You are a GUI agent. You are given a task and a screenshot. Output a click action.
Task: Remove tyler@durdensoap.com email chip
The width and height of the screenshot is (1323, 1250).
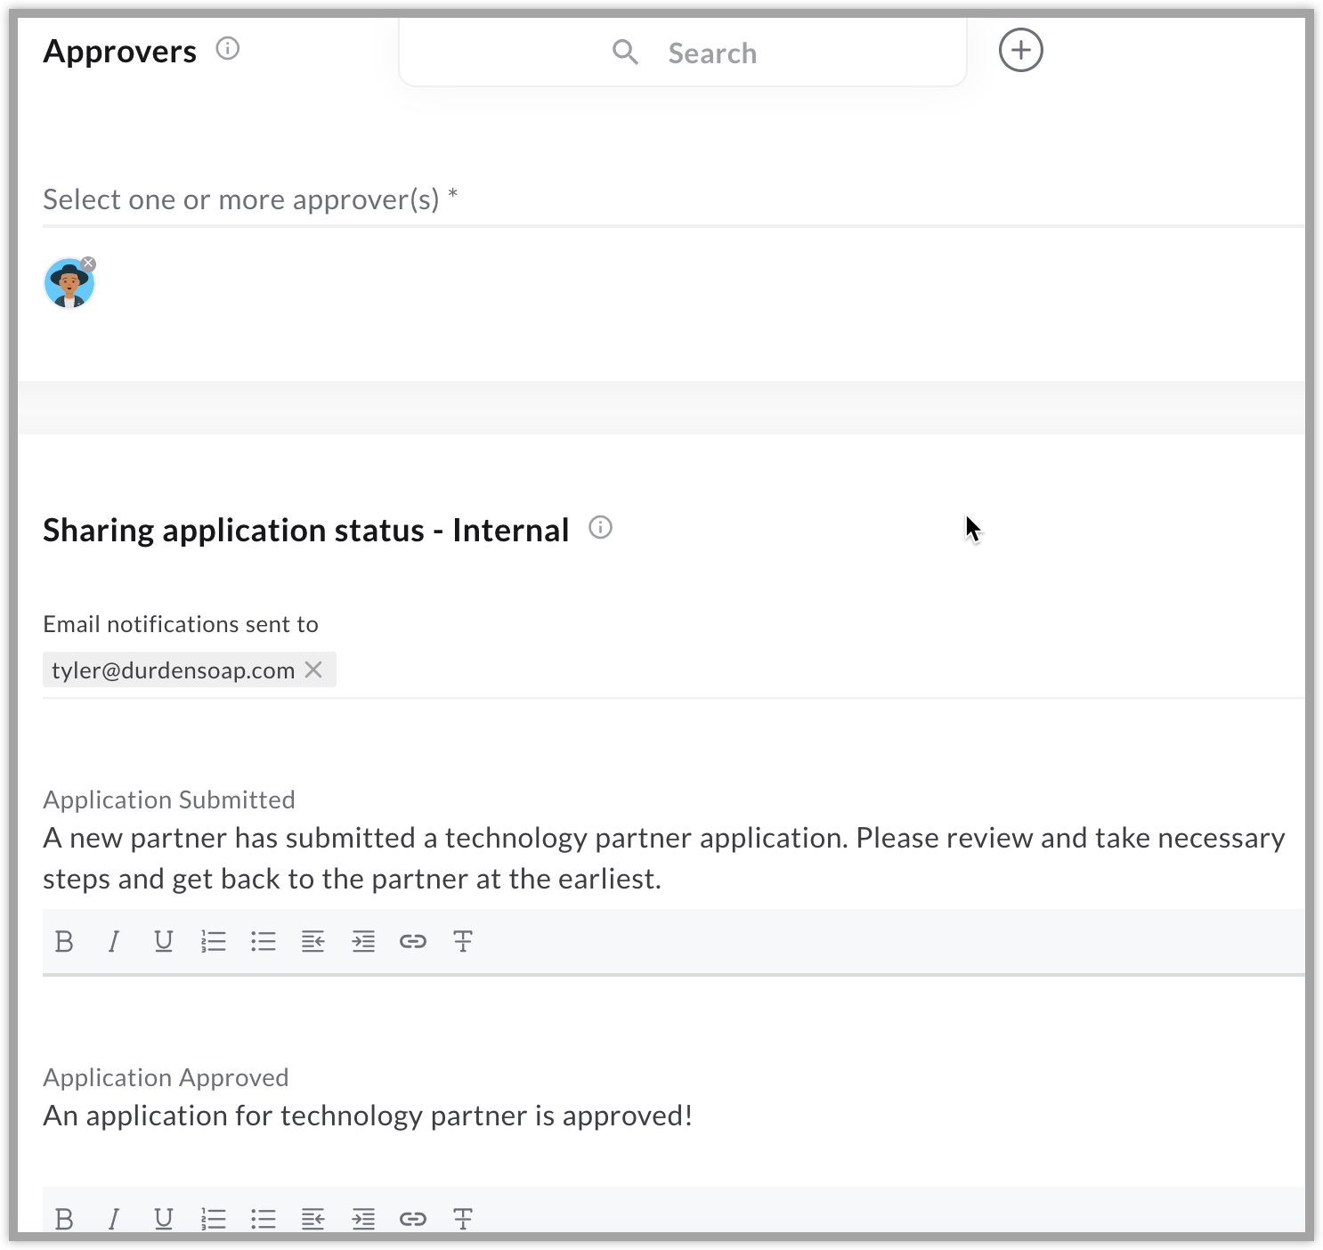click(x=314, y=670)
